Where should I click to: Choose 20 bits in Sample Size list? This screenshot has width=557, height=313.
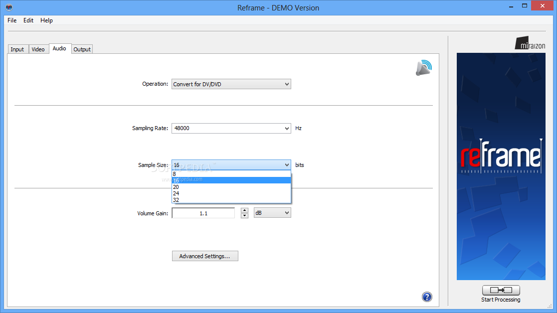(x=231, y=187)
